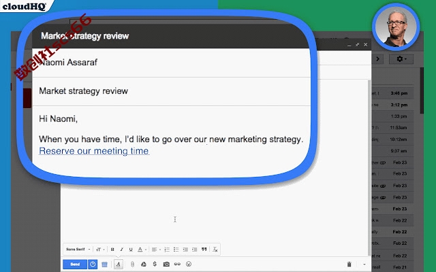This screenshot has width=436, height=272.
Task: Toggle underline formatting
Action: click(x=131, y=250)
